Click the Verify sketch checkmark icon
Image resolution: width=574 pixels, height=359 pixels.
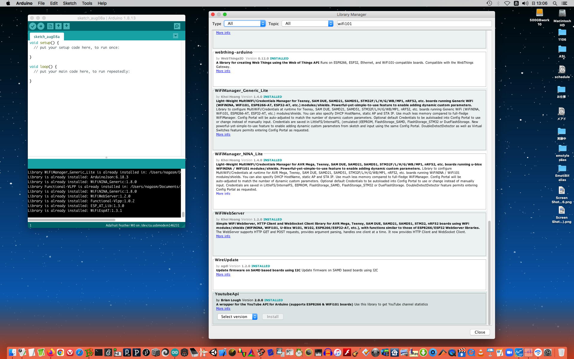[33, 26]
